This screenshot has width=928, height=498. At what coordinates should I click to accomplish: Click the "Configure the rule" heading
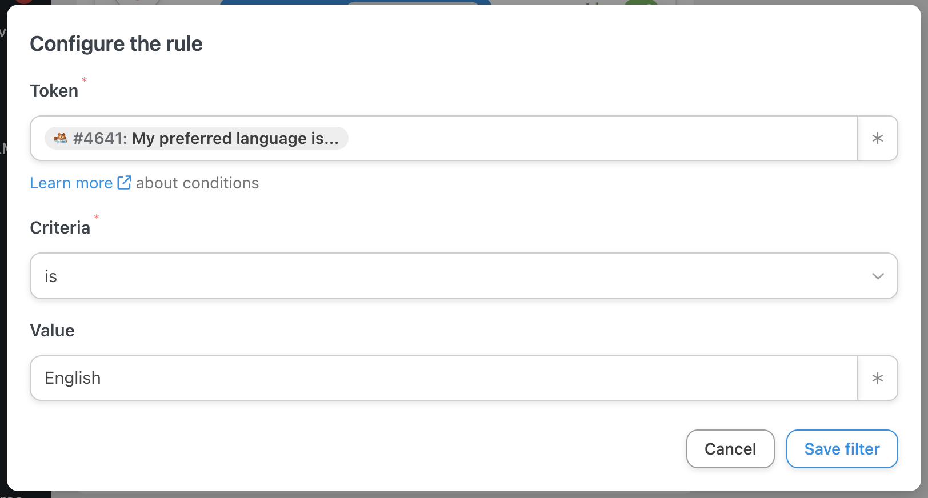tap(116, 44)
